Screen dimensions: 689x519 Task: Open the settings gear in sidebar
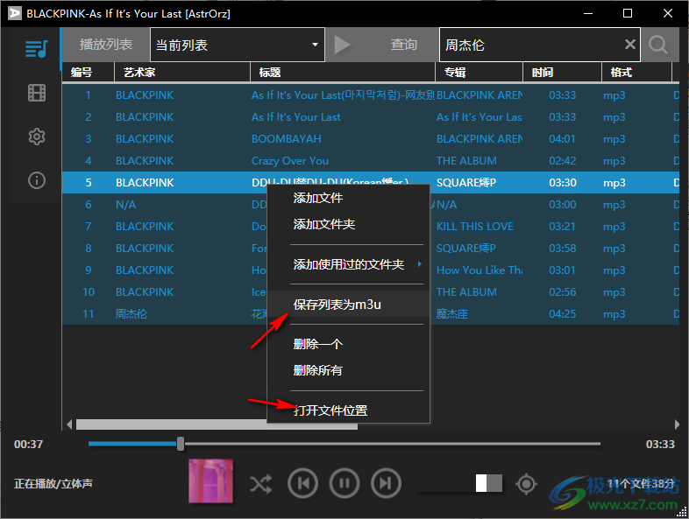37,137
